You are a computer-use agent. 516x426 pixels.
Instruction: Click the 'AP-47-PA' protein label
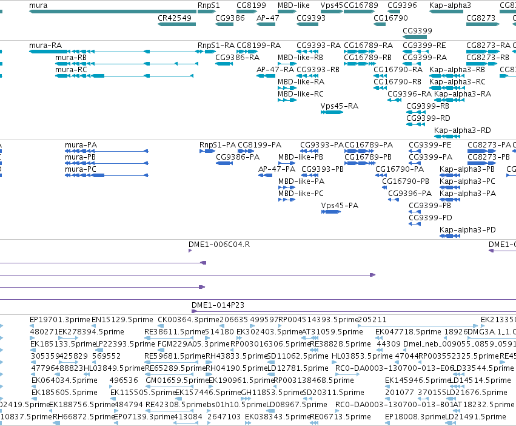point(276,169)
